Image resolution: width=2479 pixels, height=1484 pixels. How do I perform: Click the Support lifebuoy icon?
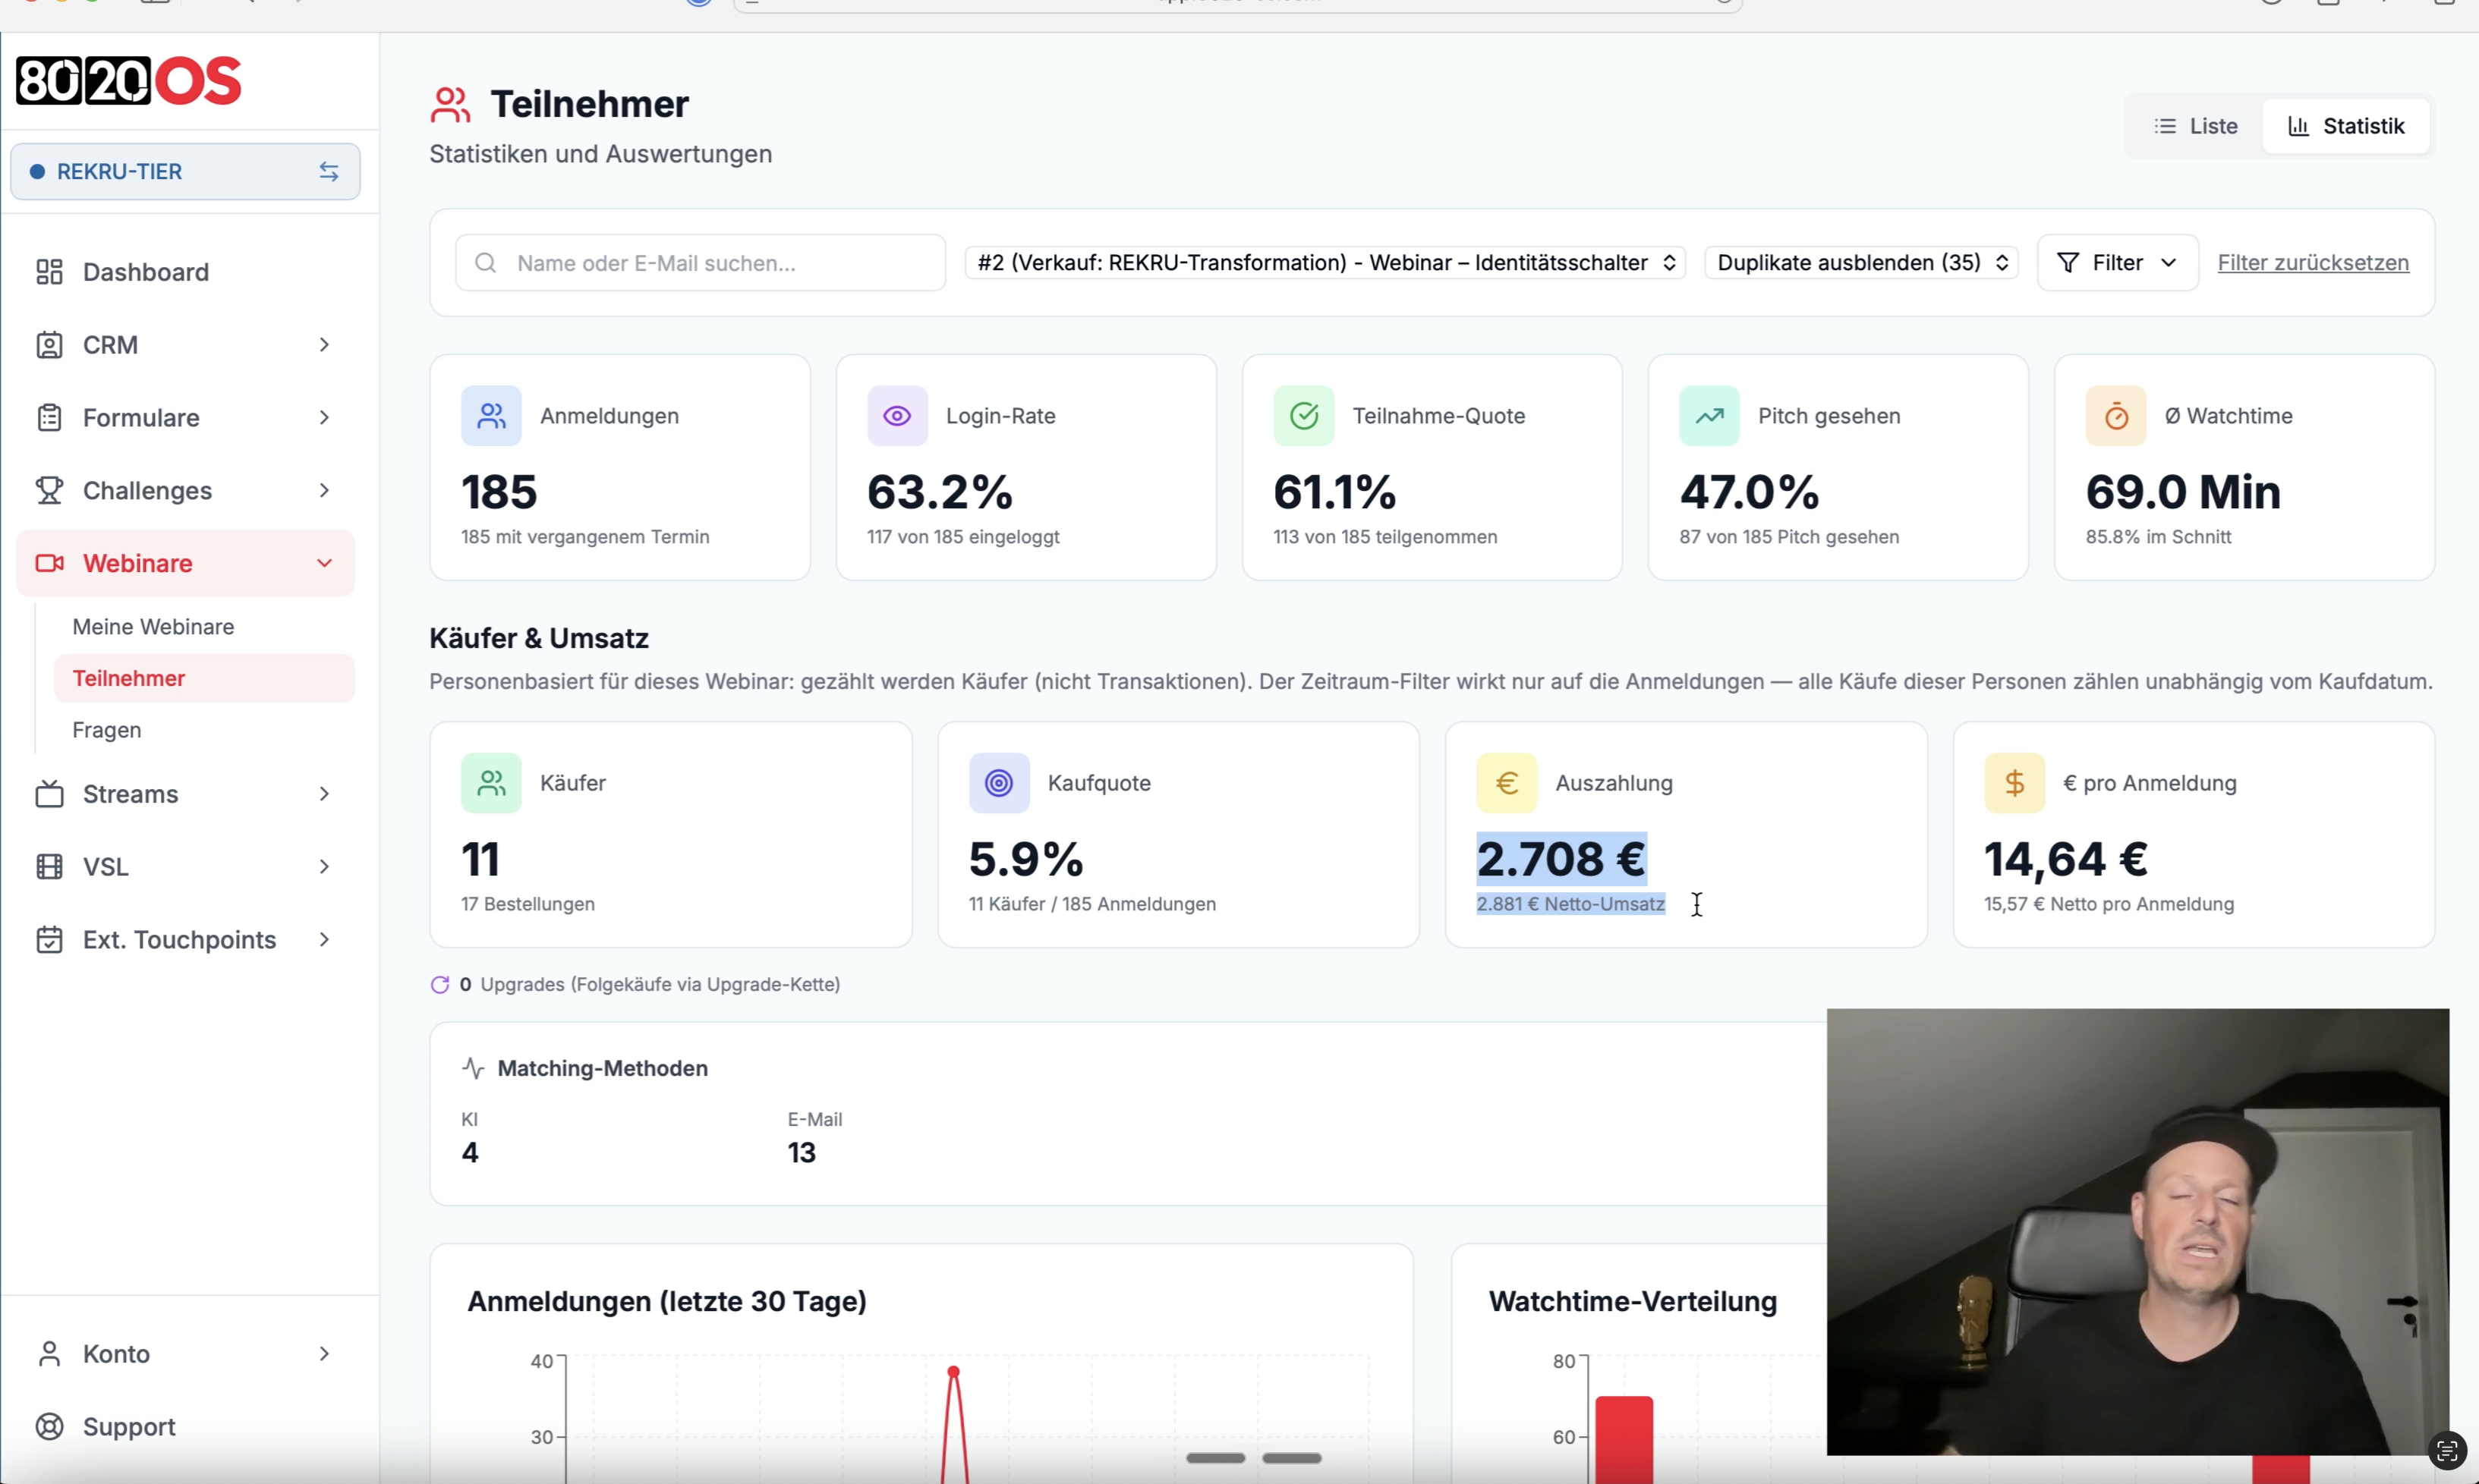(49, 1426)
